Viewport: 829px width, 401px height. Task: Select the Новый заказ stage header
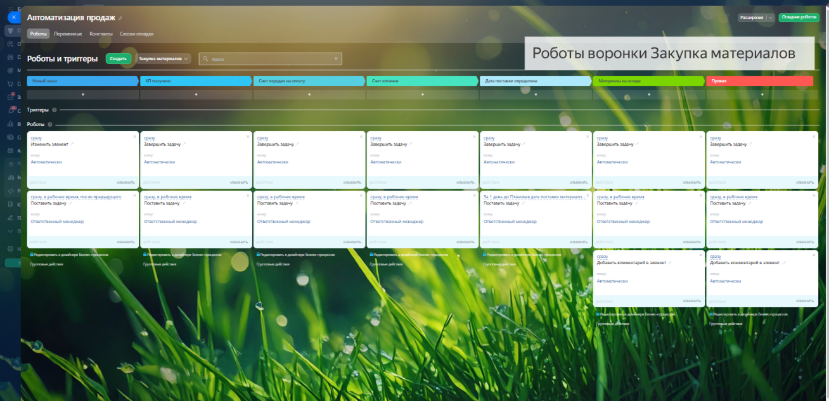coord(83,81)
